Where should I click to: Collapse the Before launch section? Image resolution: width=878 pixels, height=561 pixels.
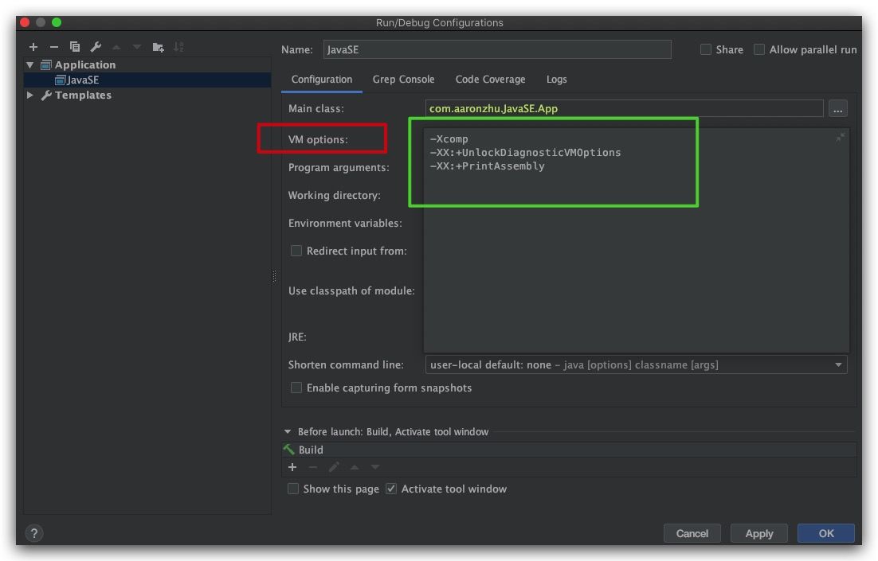pyautogui.click(x=288, y=432)
